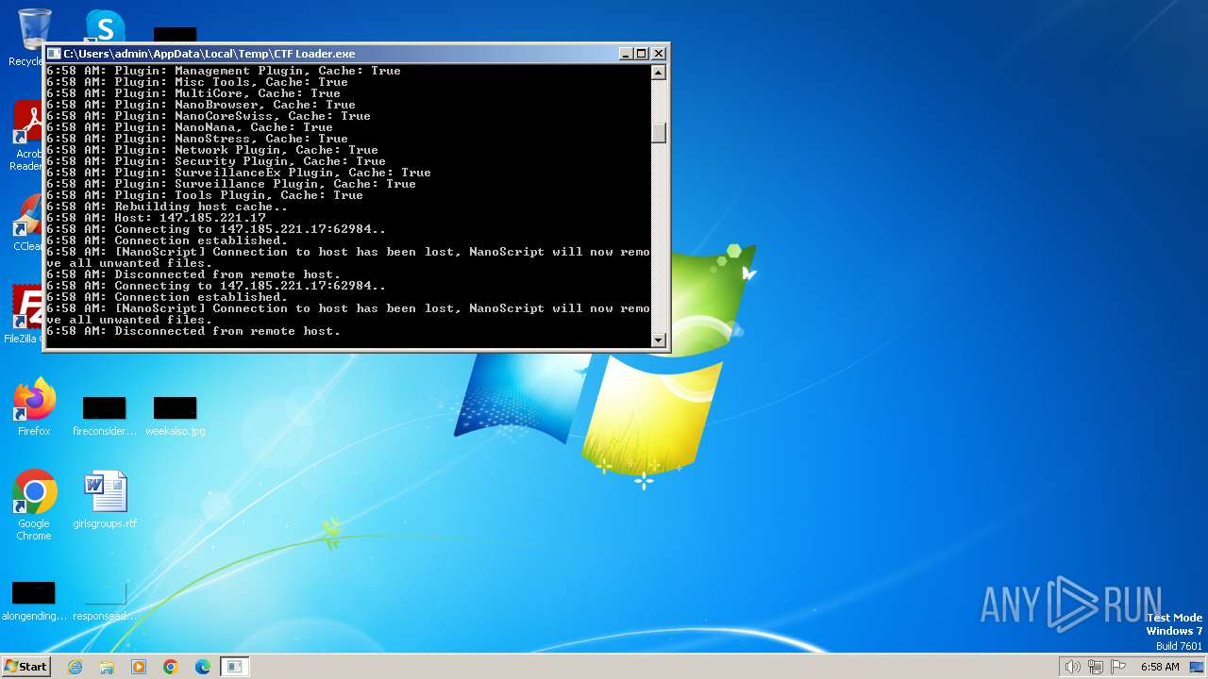The width and height of the screenshot is (1208, 679).
Task: Open the volume control in system tray
Action: (1073, 667)
